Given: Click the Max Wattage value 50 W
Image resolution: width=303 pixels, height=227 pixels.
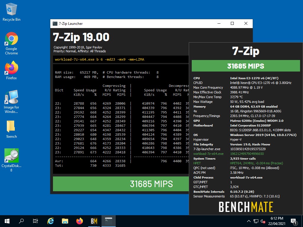Looking at the screenshot, I should [x=247, y=102].
